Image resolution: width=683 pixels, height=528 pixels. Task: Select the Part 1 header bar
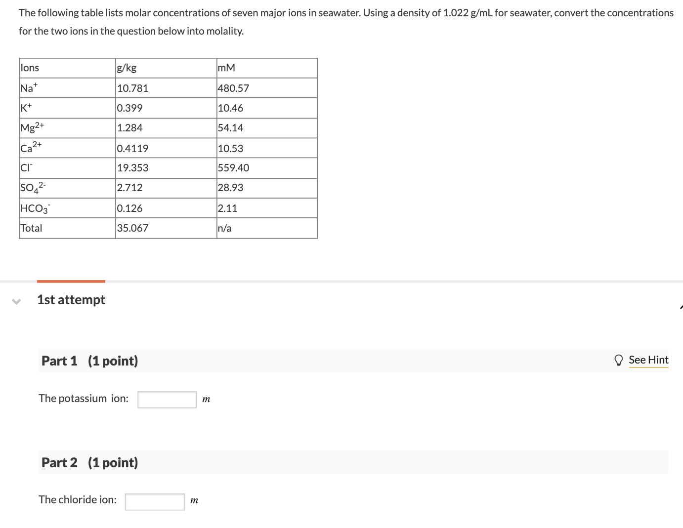(89, 361)
